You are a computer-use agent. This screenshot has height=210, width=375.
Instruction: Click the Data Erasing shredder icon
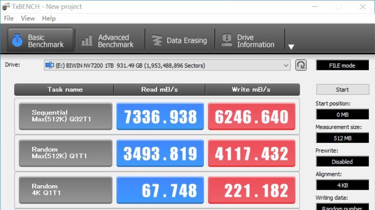pos(157,40)
